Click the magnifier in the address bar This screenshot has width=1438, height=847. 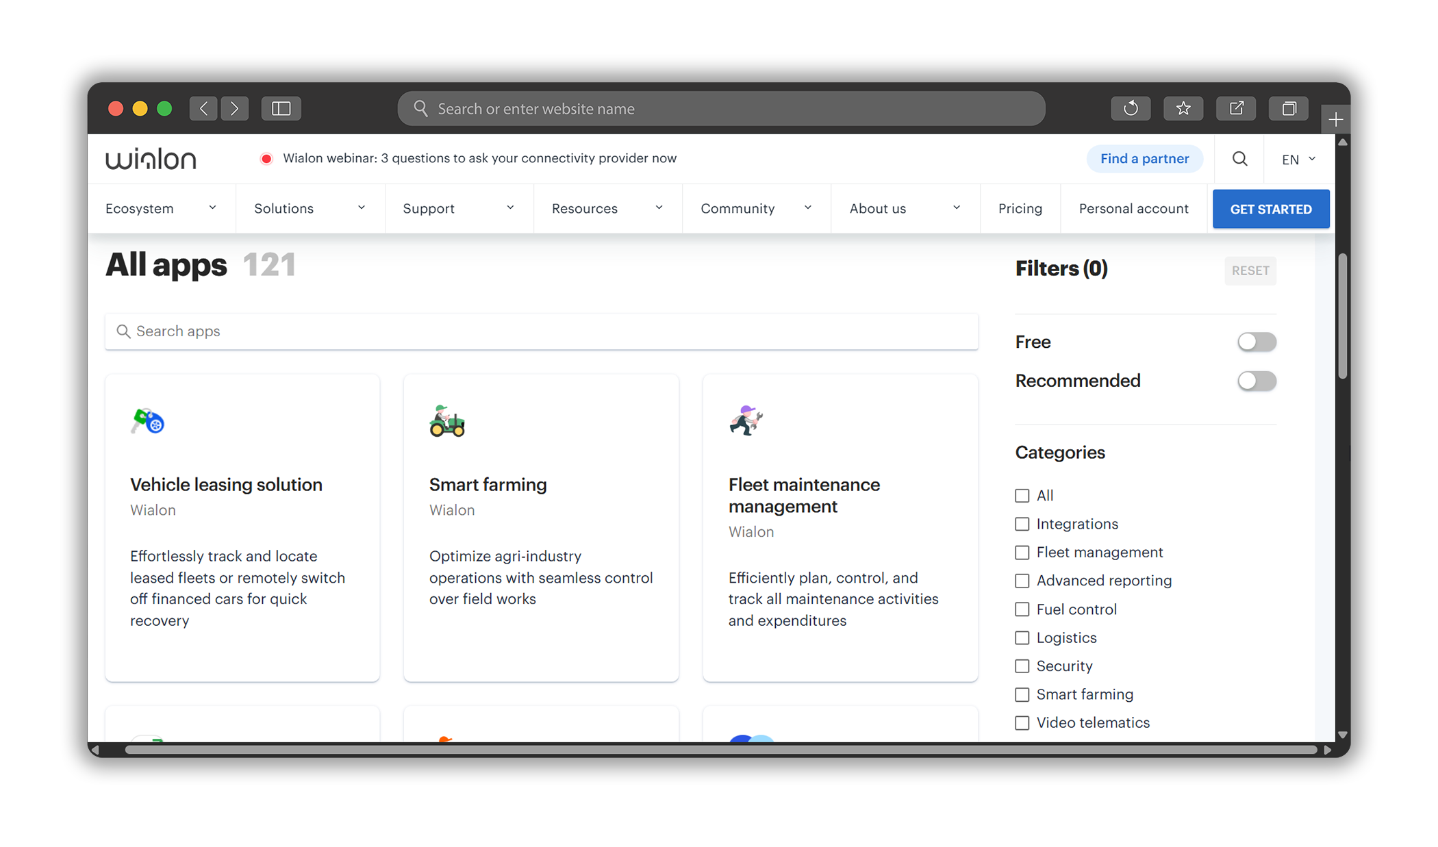pyautogui.click(x=420, y=108)
